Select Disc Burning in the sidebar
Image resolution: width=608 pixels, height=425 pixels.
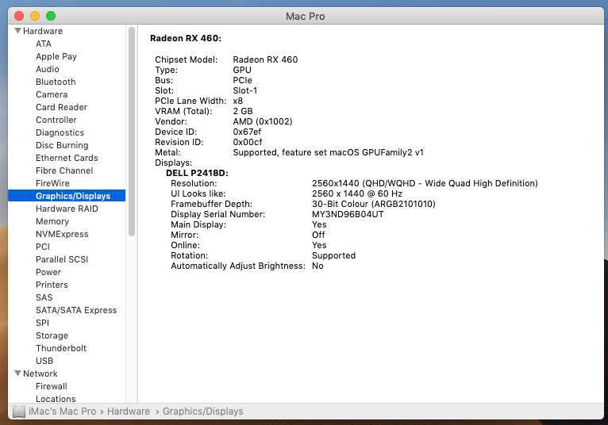pyautogui.click(x=62, y=145)
